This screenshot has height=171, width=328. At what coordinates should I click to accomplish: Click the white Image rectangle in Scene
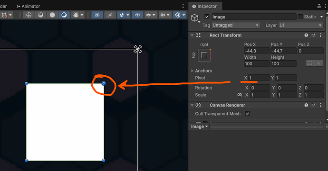65,122
